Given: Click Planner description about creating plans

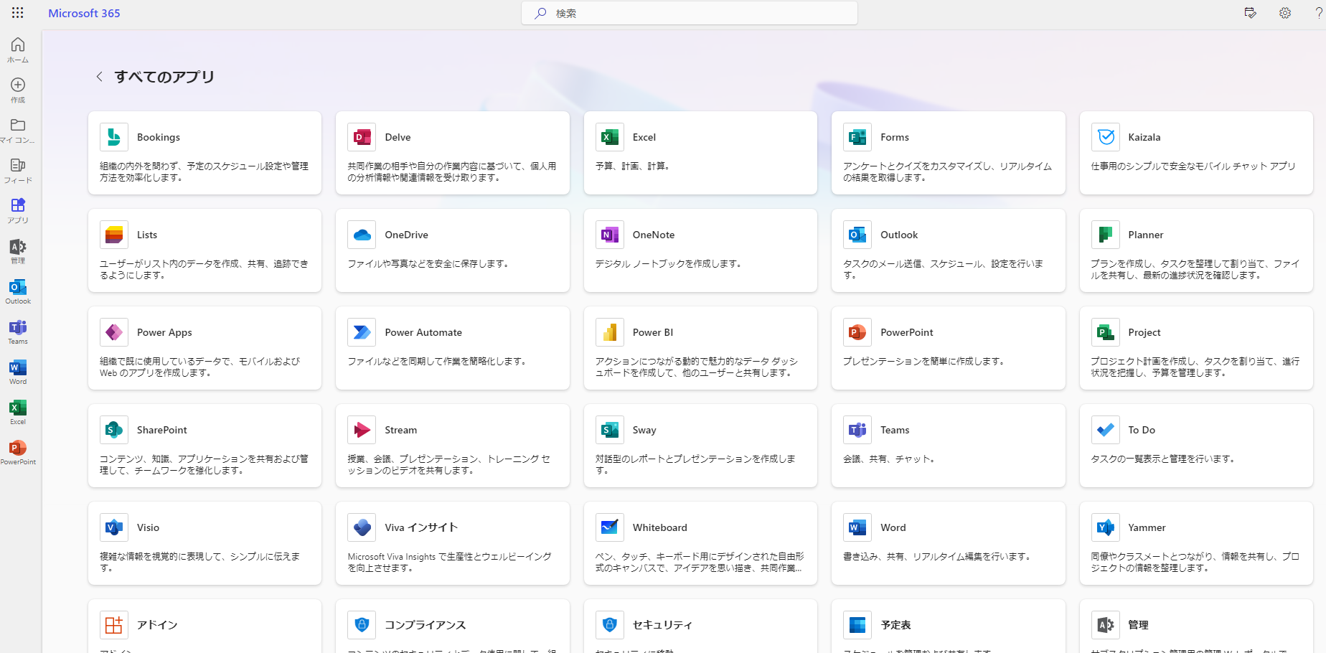Looking at the screenshot, I should point(1195,269).
